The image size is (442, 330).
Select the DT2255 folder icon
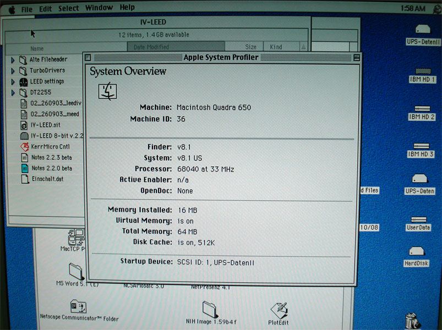(x=23, y=92)
